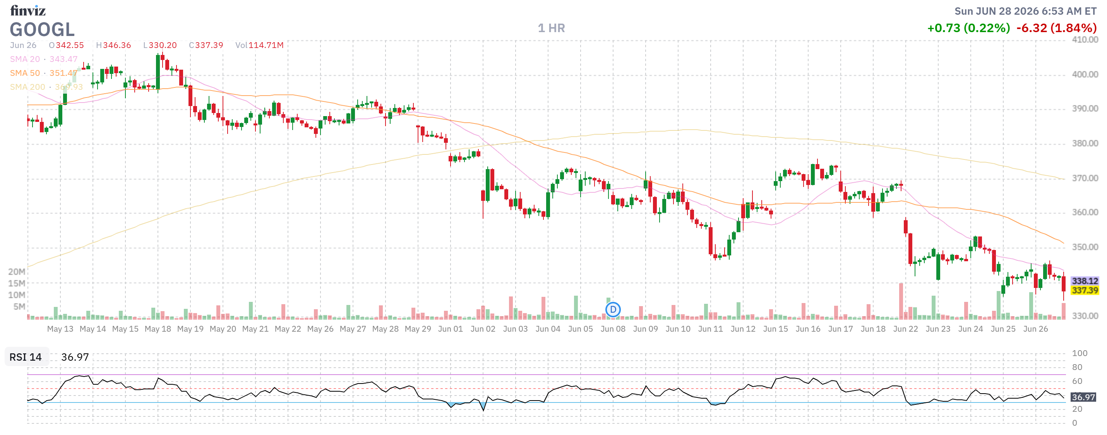Screen dimensions: 1107x435
Task: Click the 60 label on the RSI axis
Action: tap(1077, 381)
